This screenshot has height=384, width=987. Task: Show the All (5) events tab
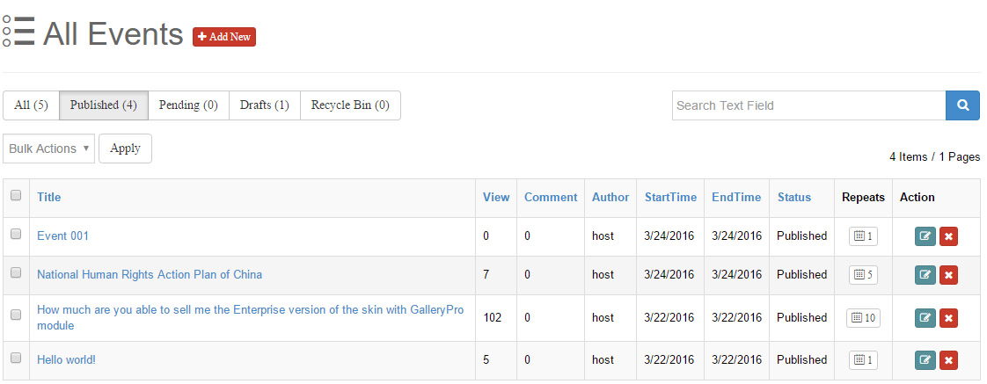click(32, 105)
